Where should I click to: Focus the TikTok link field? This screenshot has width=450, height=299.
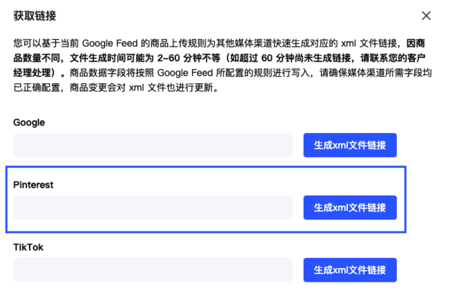[153, 270]
